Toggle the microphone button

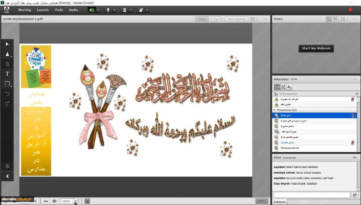click(108, 10)
